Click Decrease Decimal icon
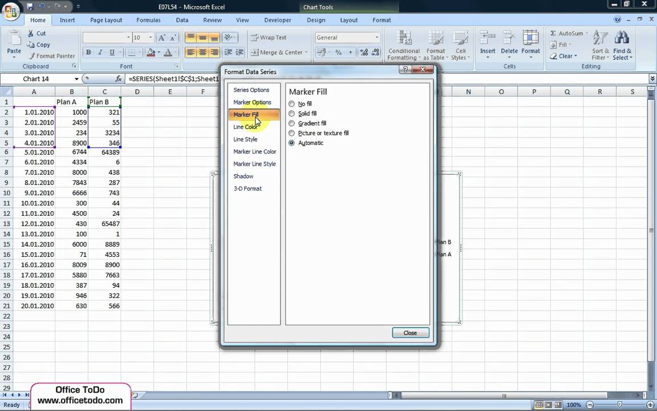 coord(375,53)
